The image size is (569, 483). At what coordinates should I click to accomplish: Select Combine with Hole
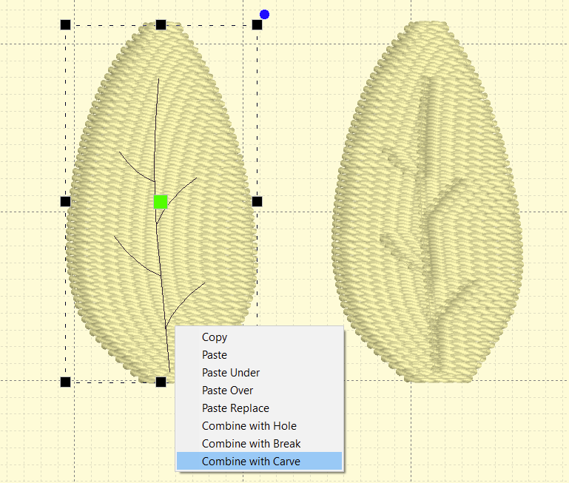pyautogui.click(x=249, y=426)
